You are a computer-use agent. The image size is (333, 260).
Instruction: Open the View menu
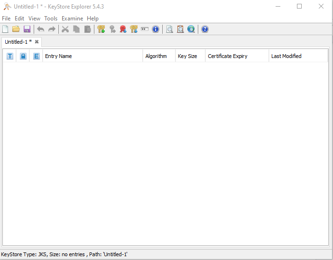(34, 19)
